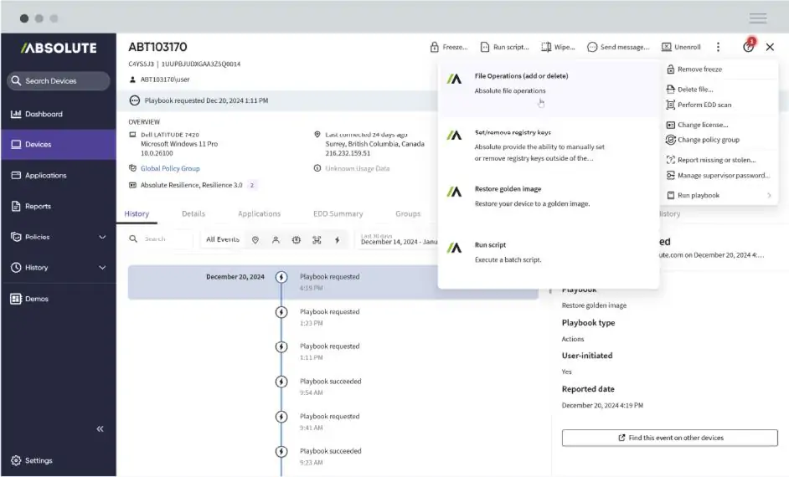Filter events by lightning action icon
Screen dimensions: 789x477
click(x=338, y=240)
